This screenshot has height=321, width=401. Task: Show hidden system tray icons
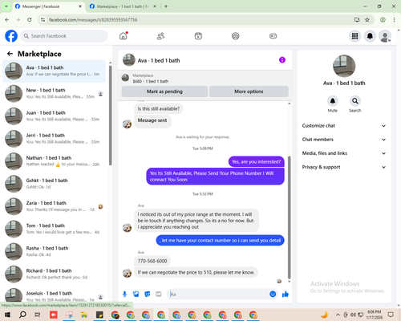pos(338,315)
